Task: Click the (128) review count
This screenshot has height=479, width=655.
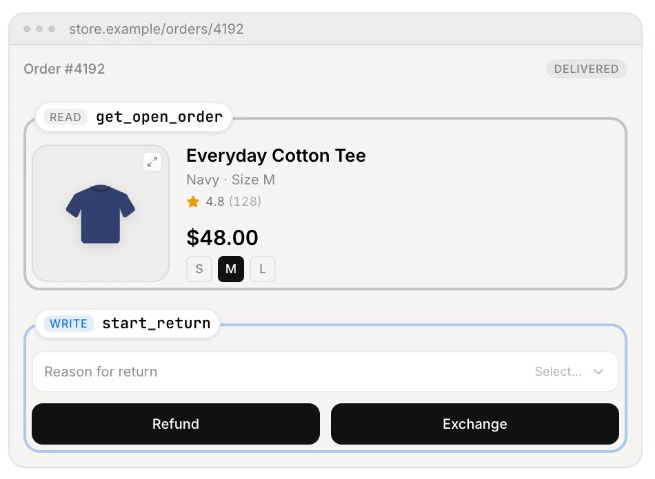Action: pyautogui.click(x=245, y=202)
